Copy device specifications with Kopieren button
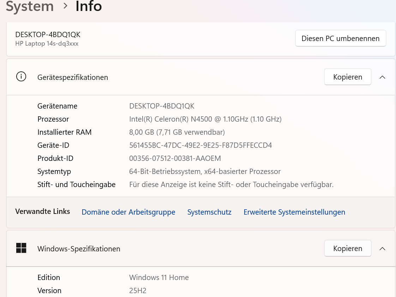 tap(348, 77)
